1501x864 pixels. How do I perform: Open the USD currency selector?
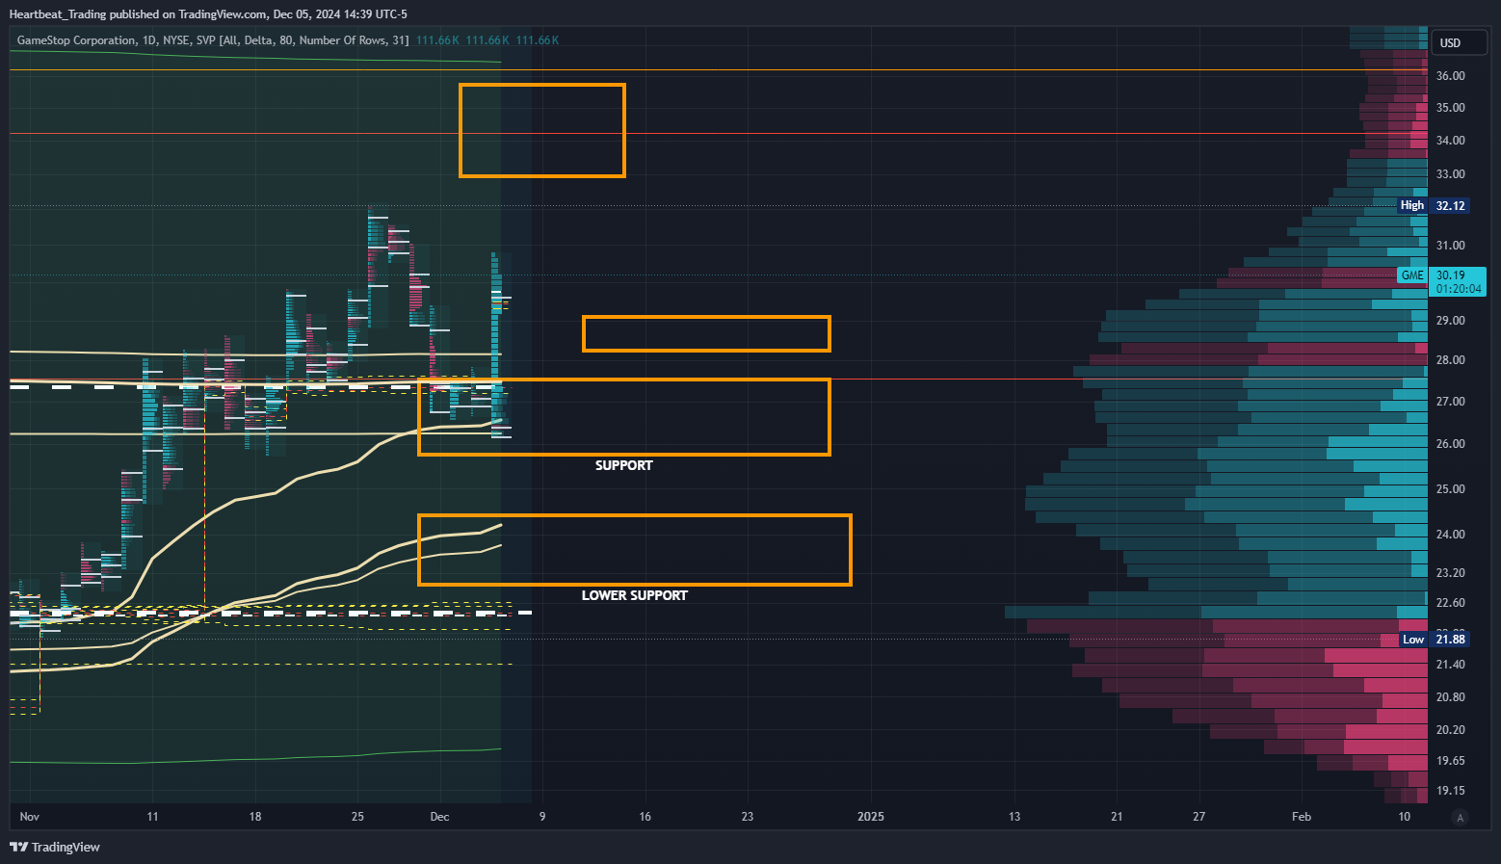(1460, 42)
